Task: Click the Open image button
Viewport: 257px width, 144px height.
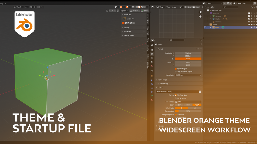Action: pos(196,7)
